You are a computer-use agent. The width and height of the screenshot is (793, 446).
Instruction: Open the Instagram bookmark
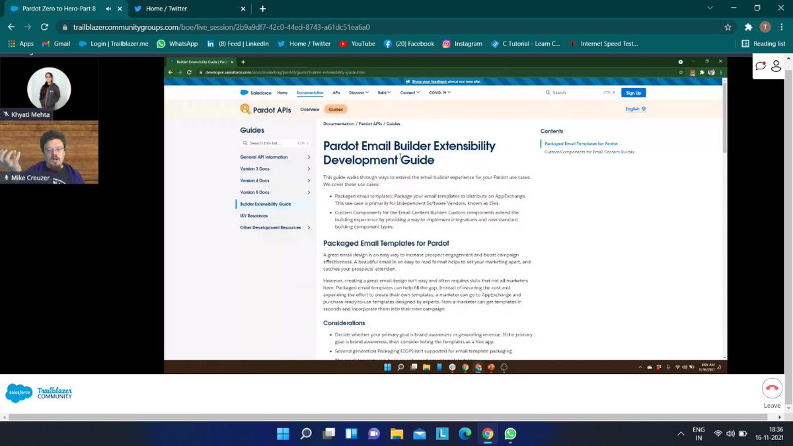(462, 44)
